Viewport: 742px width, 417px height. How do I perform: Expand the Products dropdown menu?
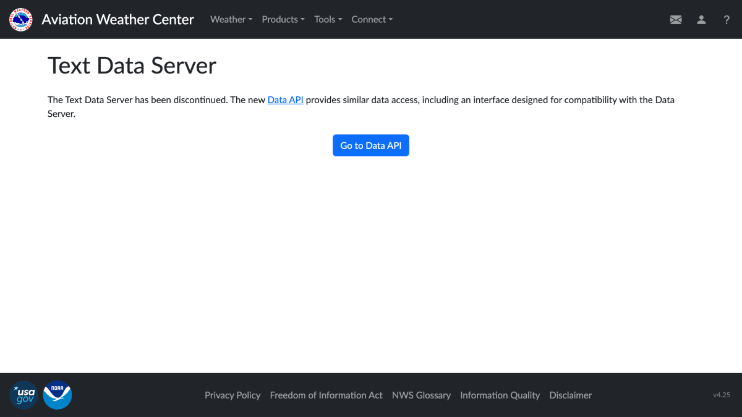[283, 19]
